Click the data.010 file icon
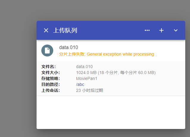 [47, 51]
